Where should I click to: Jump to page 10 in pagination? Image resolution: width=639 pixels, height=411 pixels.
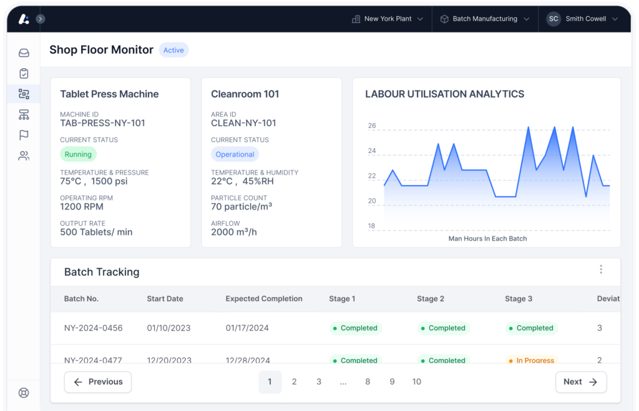tap(416, 382)
